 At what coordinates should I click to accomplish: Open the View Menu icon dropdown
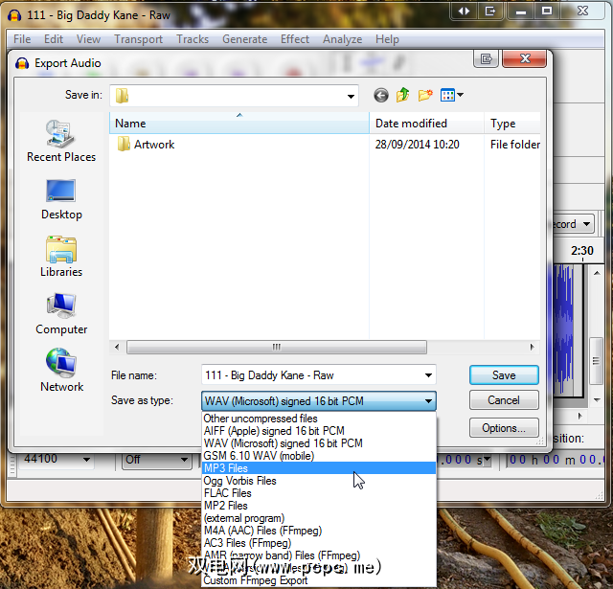click(451, 95)
